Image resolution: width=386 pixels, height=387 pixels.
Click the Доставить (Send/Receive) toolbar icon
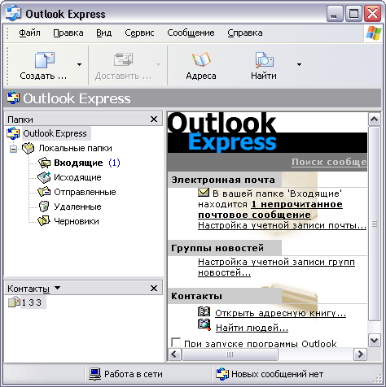[123, 59]
